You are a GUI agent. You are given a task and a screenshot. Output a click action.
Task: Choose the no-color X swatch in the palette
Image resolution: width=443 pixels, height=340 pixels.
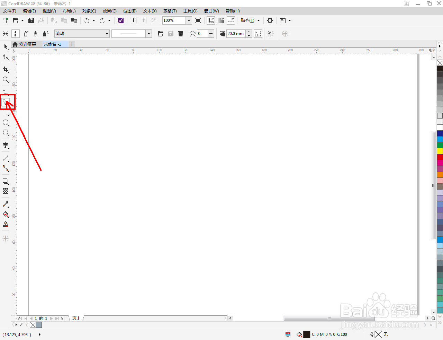click(440, 63)
